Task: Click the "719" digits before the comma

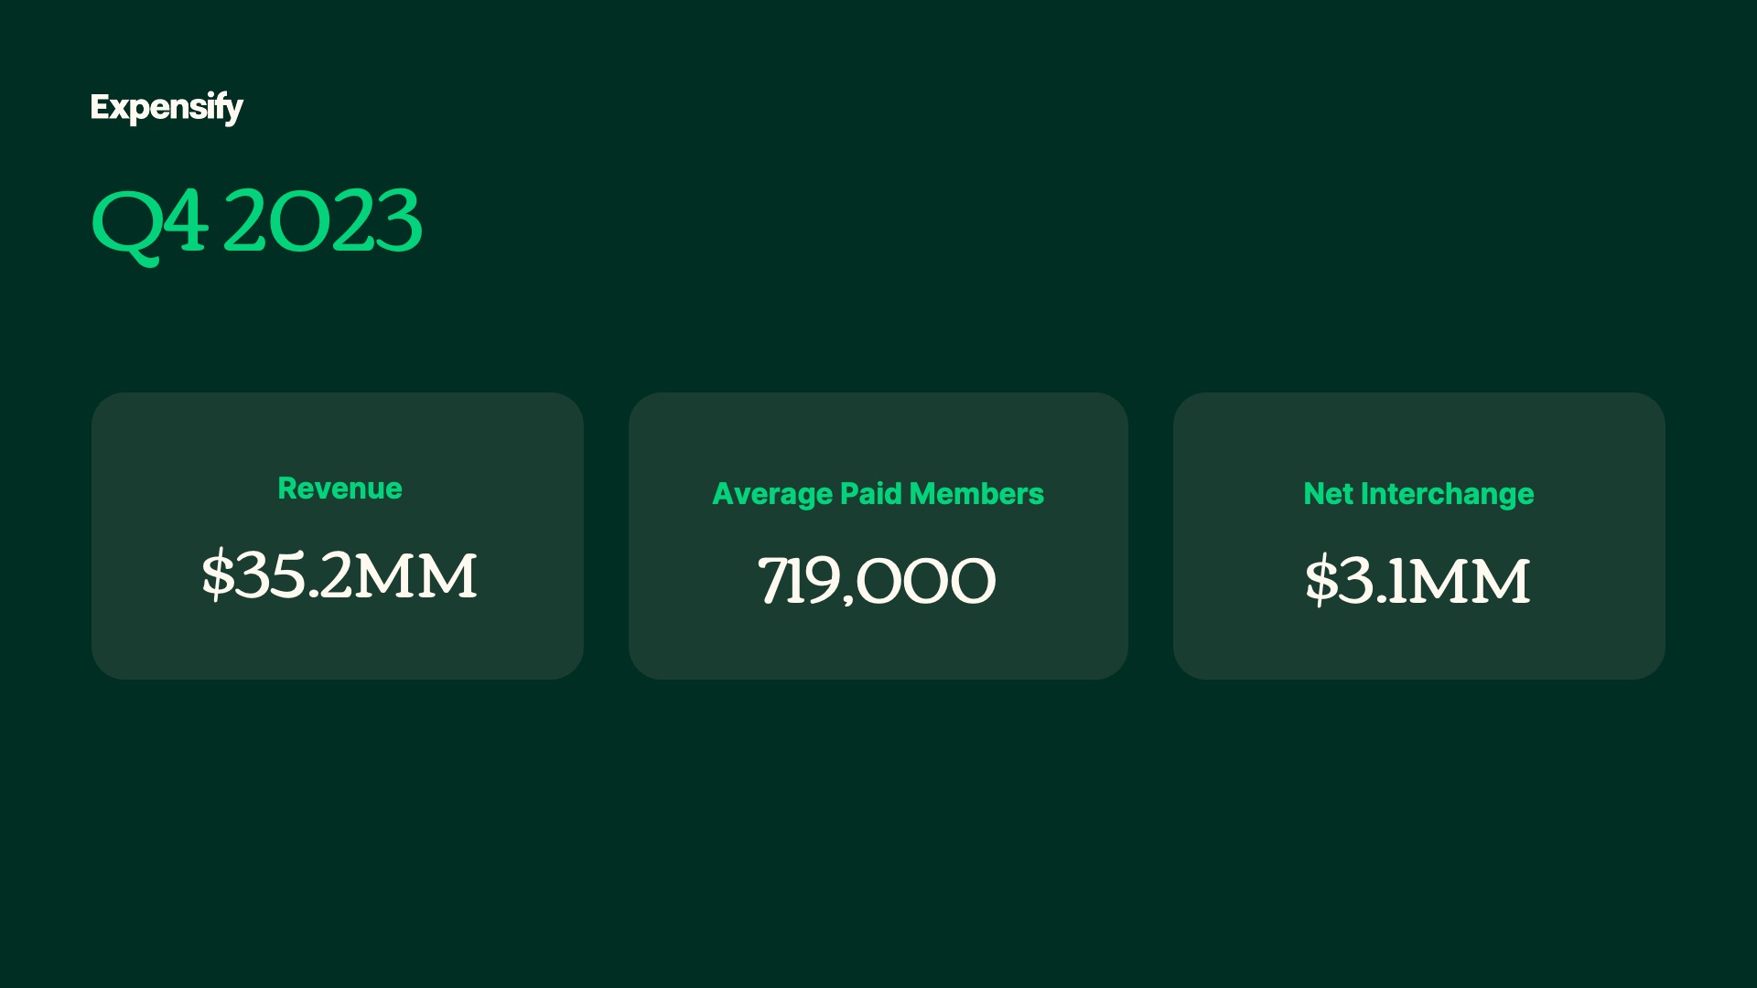Action: [x=798, y=581]
